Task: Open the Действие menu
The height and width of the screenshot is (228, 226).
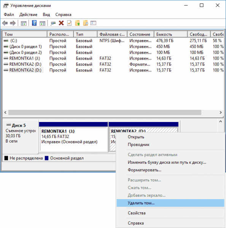Action: (29, 14)
